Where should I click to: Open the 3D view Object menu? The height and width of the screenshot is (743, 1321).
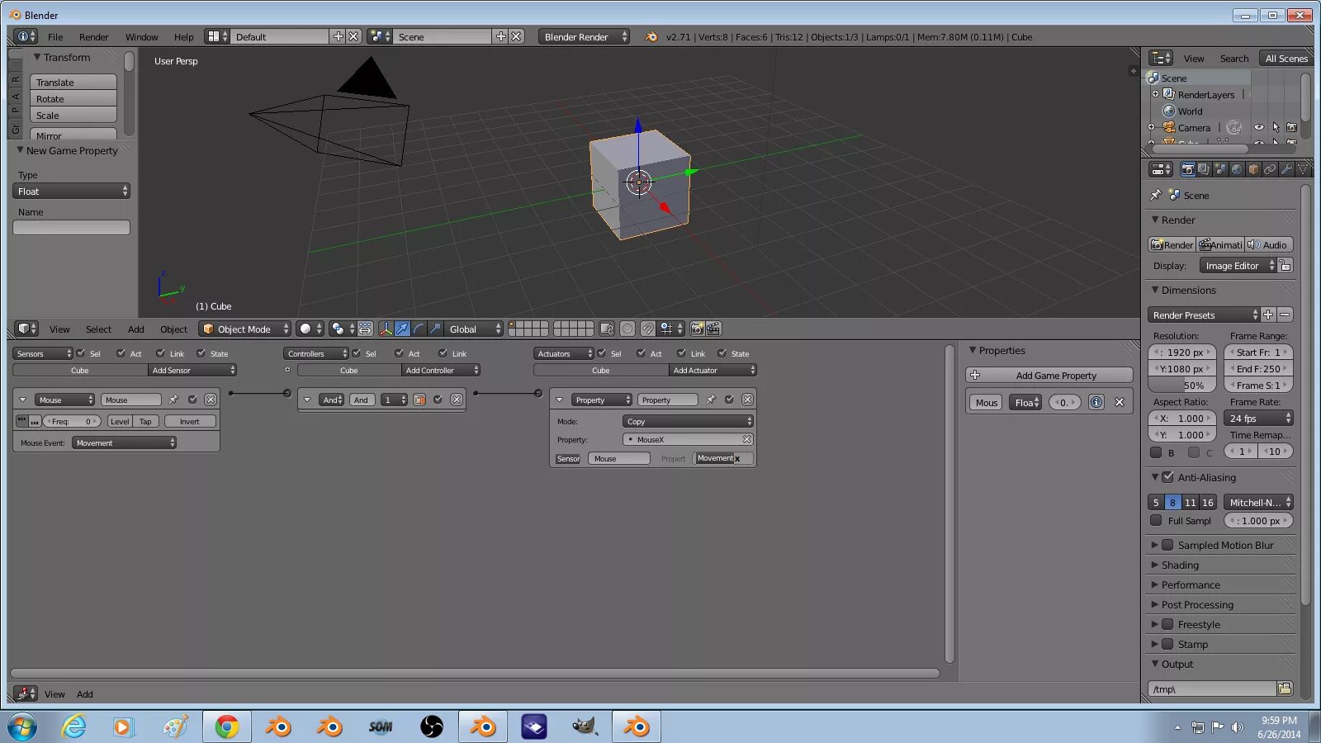tap(173, 329)
